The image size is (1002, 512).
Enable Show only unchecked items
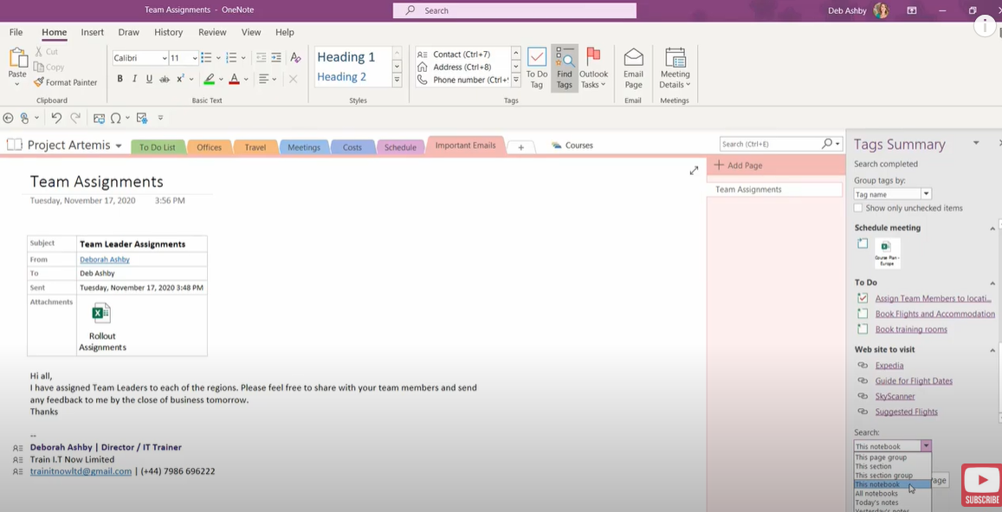click(x=857, y=208)
